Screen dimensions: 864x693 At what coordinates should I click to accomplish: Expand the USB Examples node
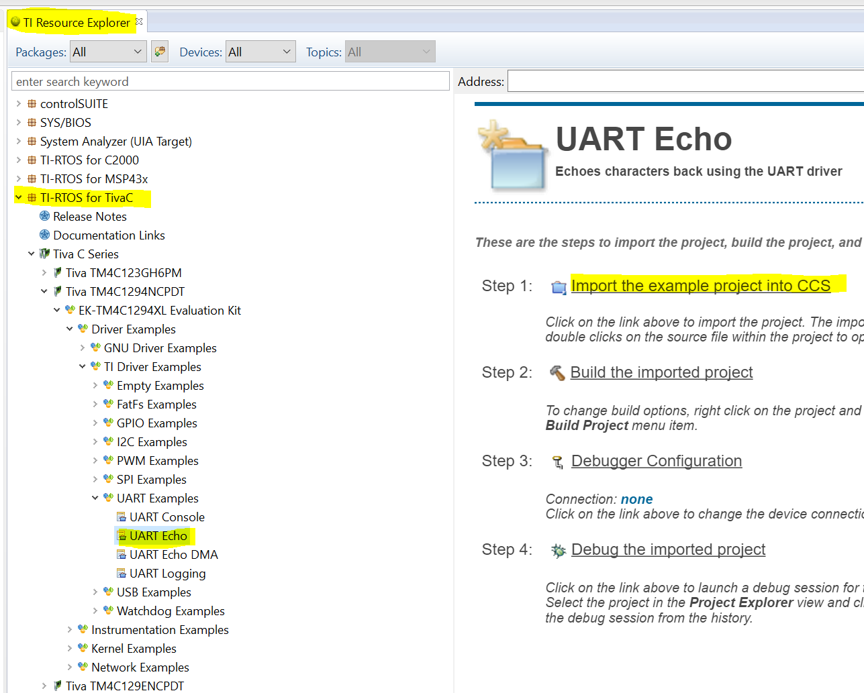[x=95, y=592]
